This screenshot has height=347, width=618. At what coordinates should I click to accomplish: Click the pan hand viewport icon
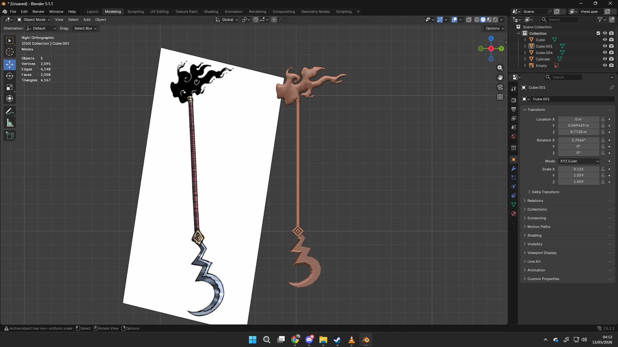(x=500, y=78)
